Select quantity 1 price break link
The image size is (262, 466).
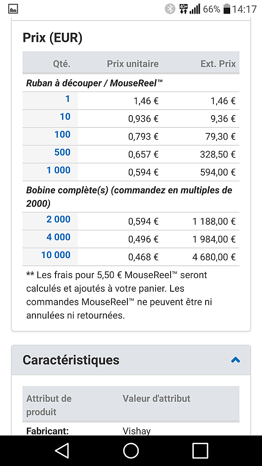click(68, 99)
